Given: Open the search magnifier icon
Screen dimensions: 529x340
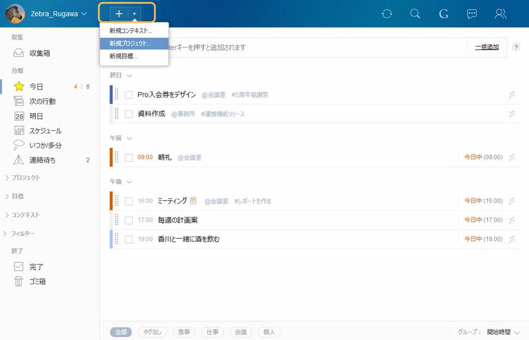Looking at the screenshot, I should (415, 14).
